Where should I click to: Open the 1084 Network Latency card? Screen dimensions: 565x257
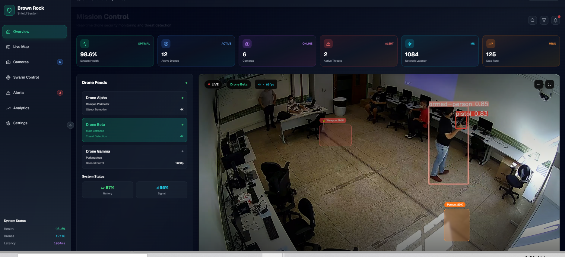point(440,51)
